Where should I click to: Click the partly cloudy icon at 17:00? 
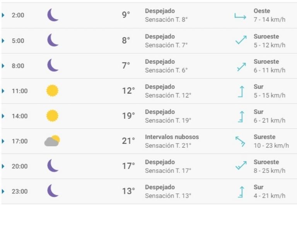click(x=52, y=141)
